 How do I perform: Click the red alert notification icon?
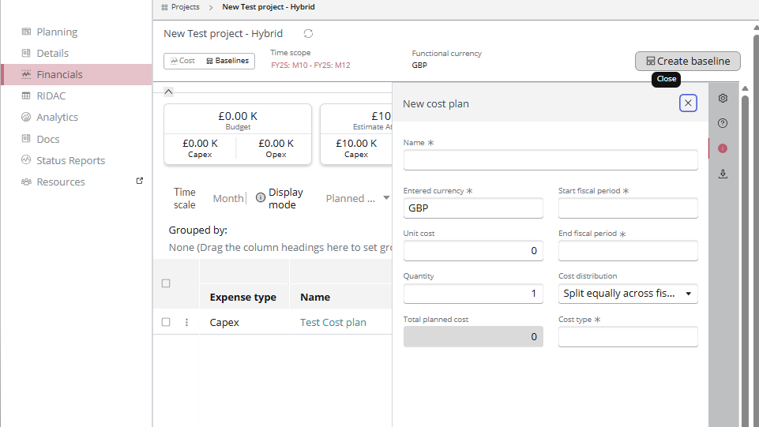[x=722, y=148]
